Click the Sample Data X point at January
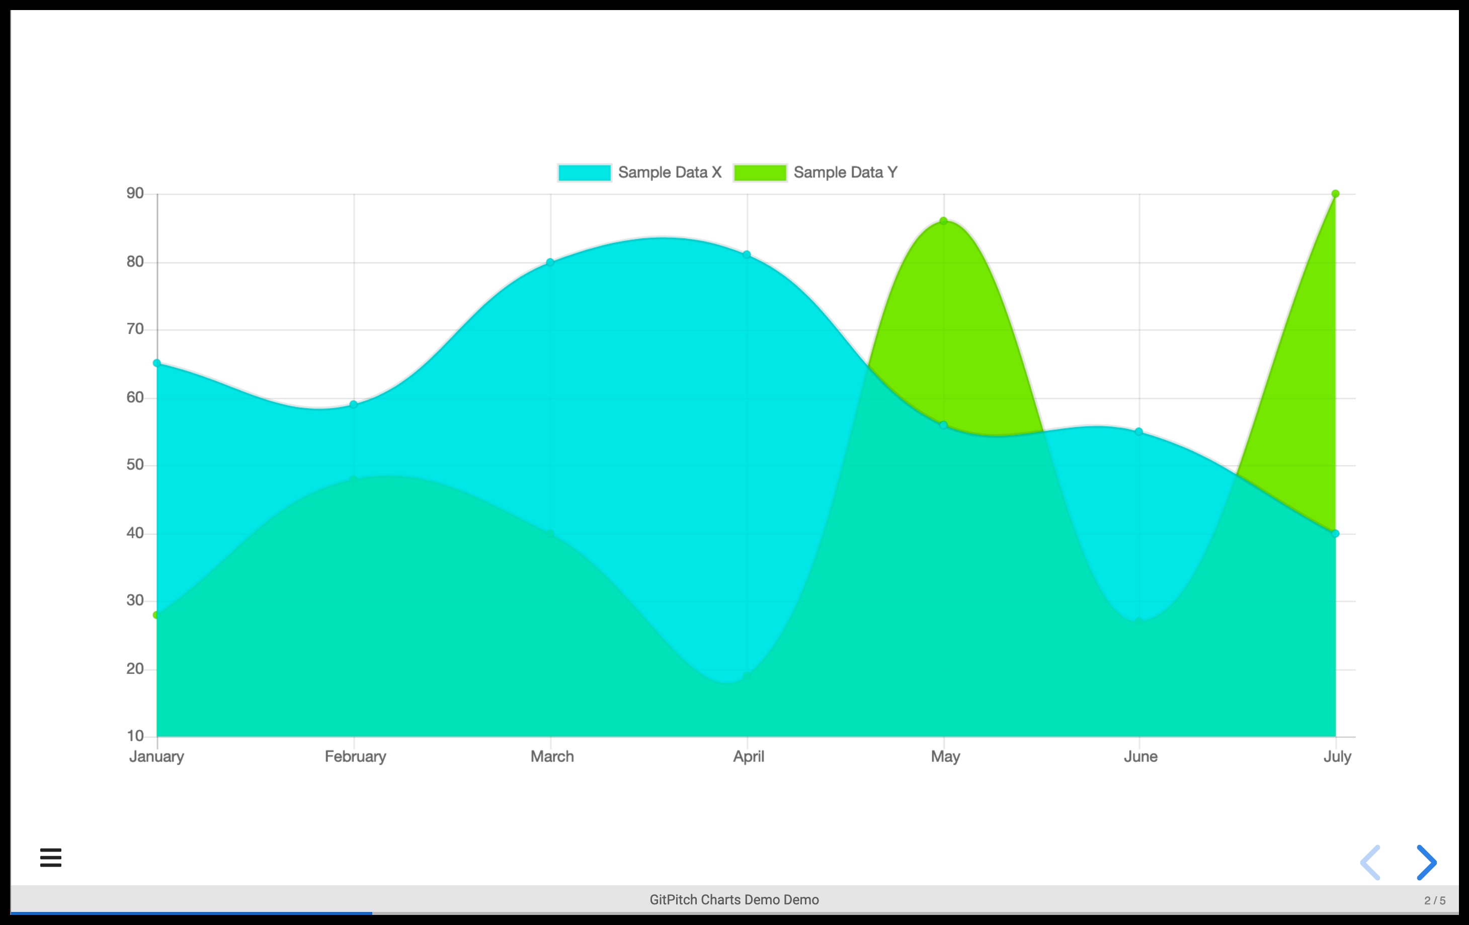 (x=157, y=363)
